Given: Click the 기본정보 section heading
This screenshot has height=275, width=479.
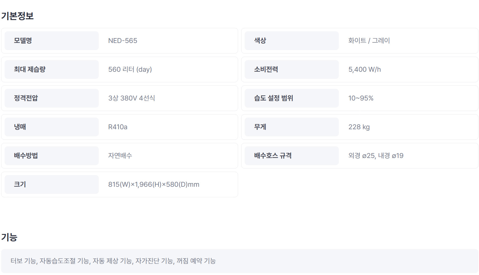Looking at the screenshot, I should coord(17,16).
